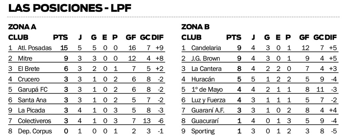
Task: Select the ZONA A heading
Action: tap(22, 27)
